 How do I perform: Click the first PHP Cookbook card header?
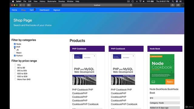click(87, 49)
